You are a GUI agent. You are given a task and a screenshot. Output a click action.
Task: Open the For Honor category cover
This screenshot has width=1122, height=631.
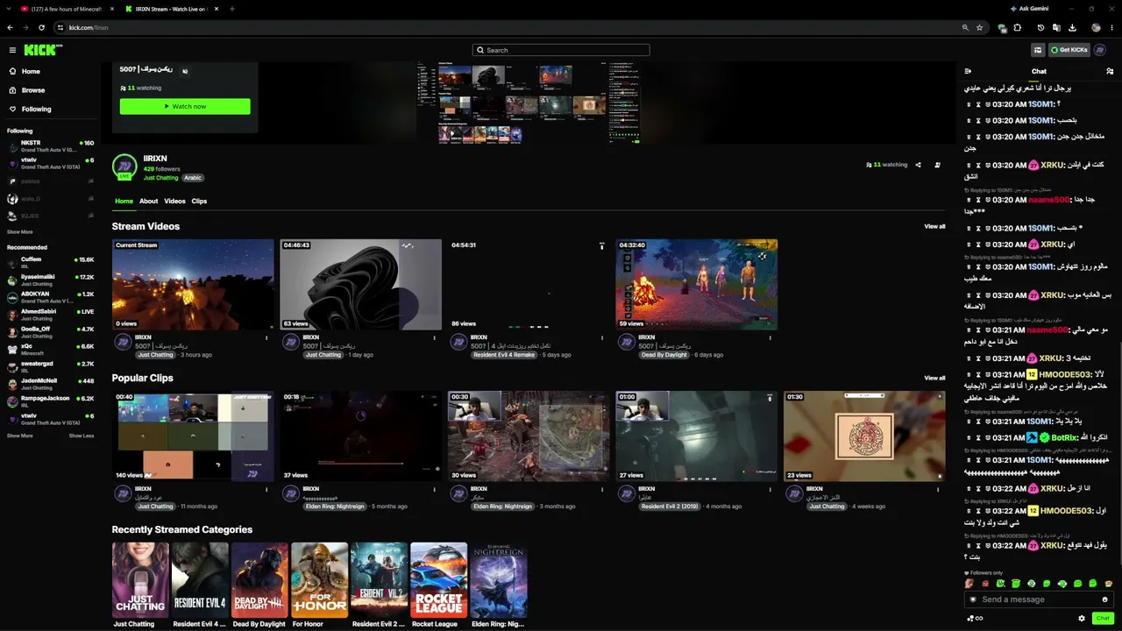(319, 580)
